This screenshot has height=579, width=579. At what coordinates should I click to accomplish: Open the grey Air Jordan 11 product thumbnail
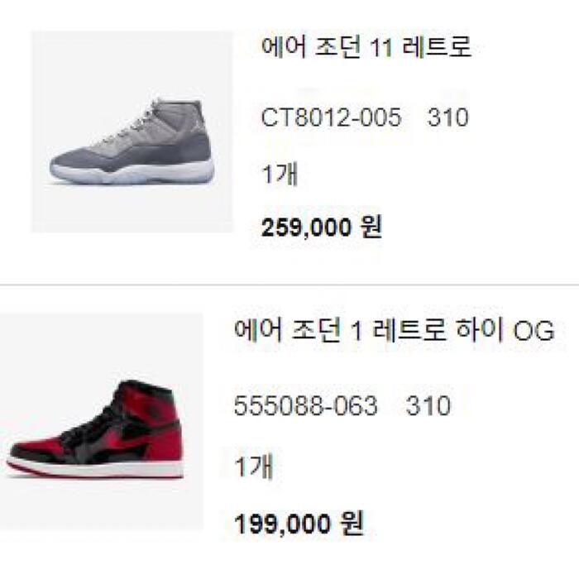[x=132, y=132]
